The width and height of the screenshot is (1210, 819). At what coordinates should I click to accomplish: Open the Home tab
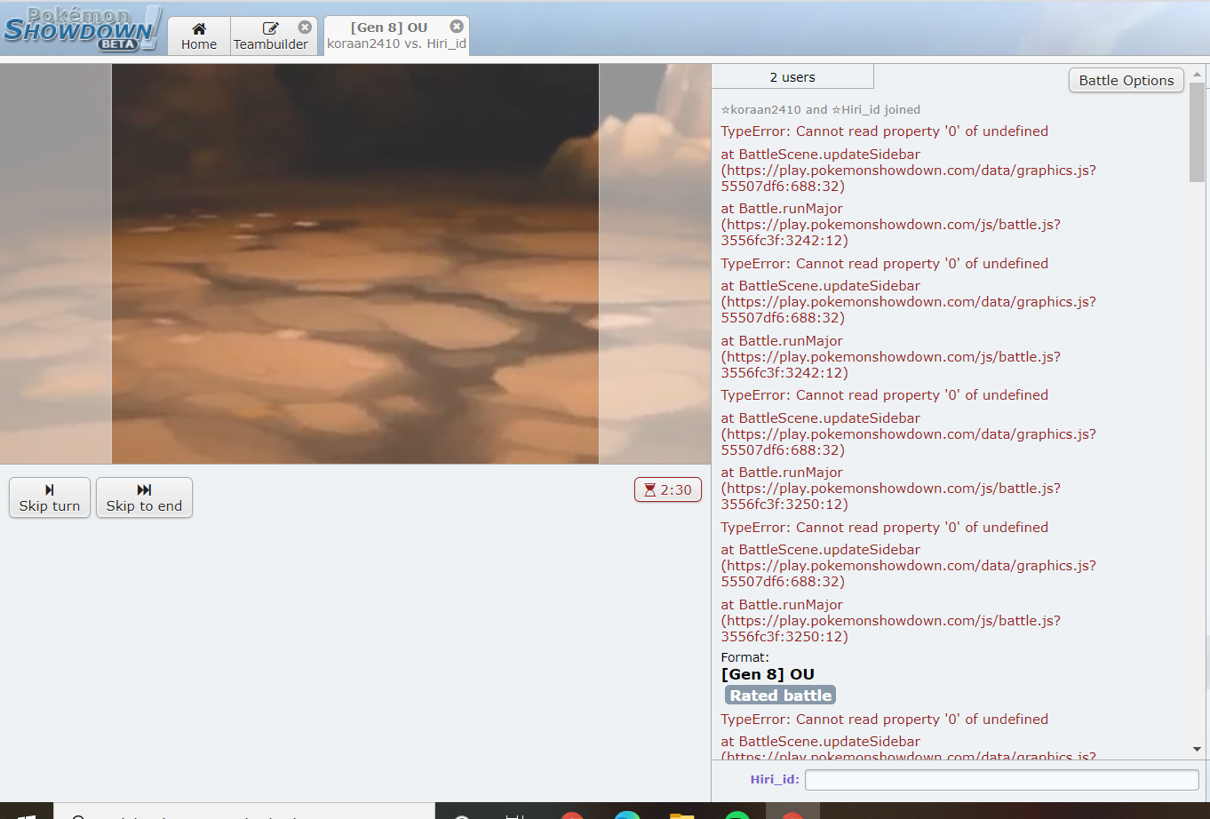[x=199, y=36]
